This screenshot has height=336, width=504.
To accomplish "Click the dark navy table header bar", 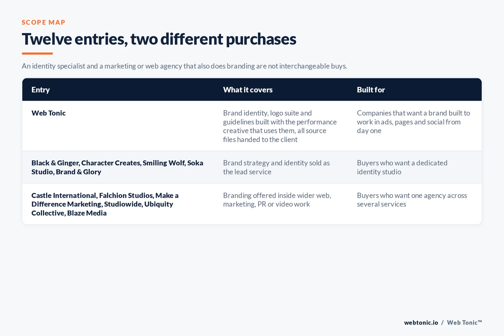I will click(252, 90).
